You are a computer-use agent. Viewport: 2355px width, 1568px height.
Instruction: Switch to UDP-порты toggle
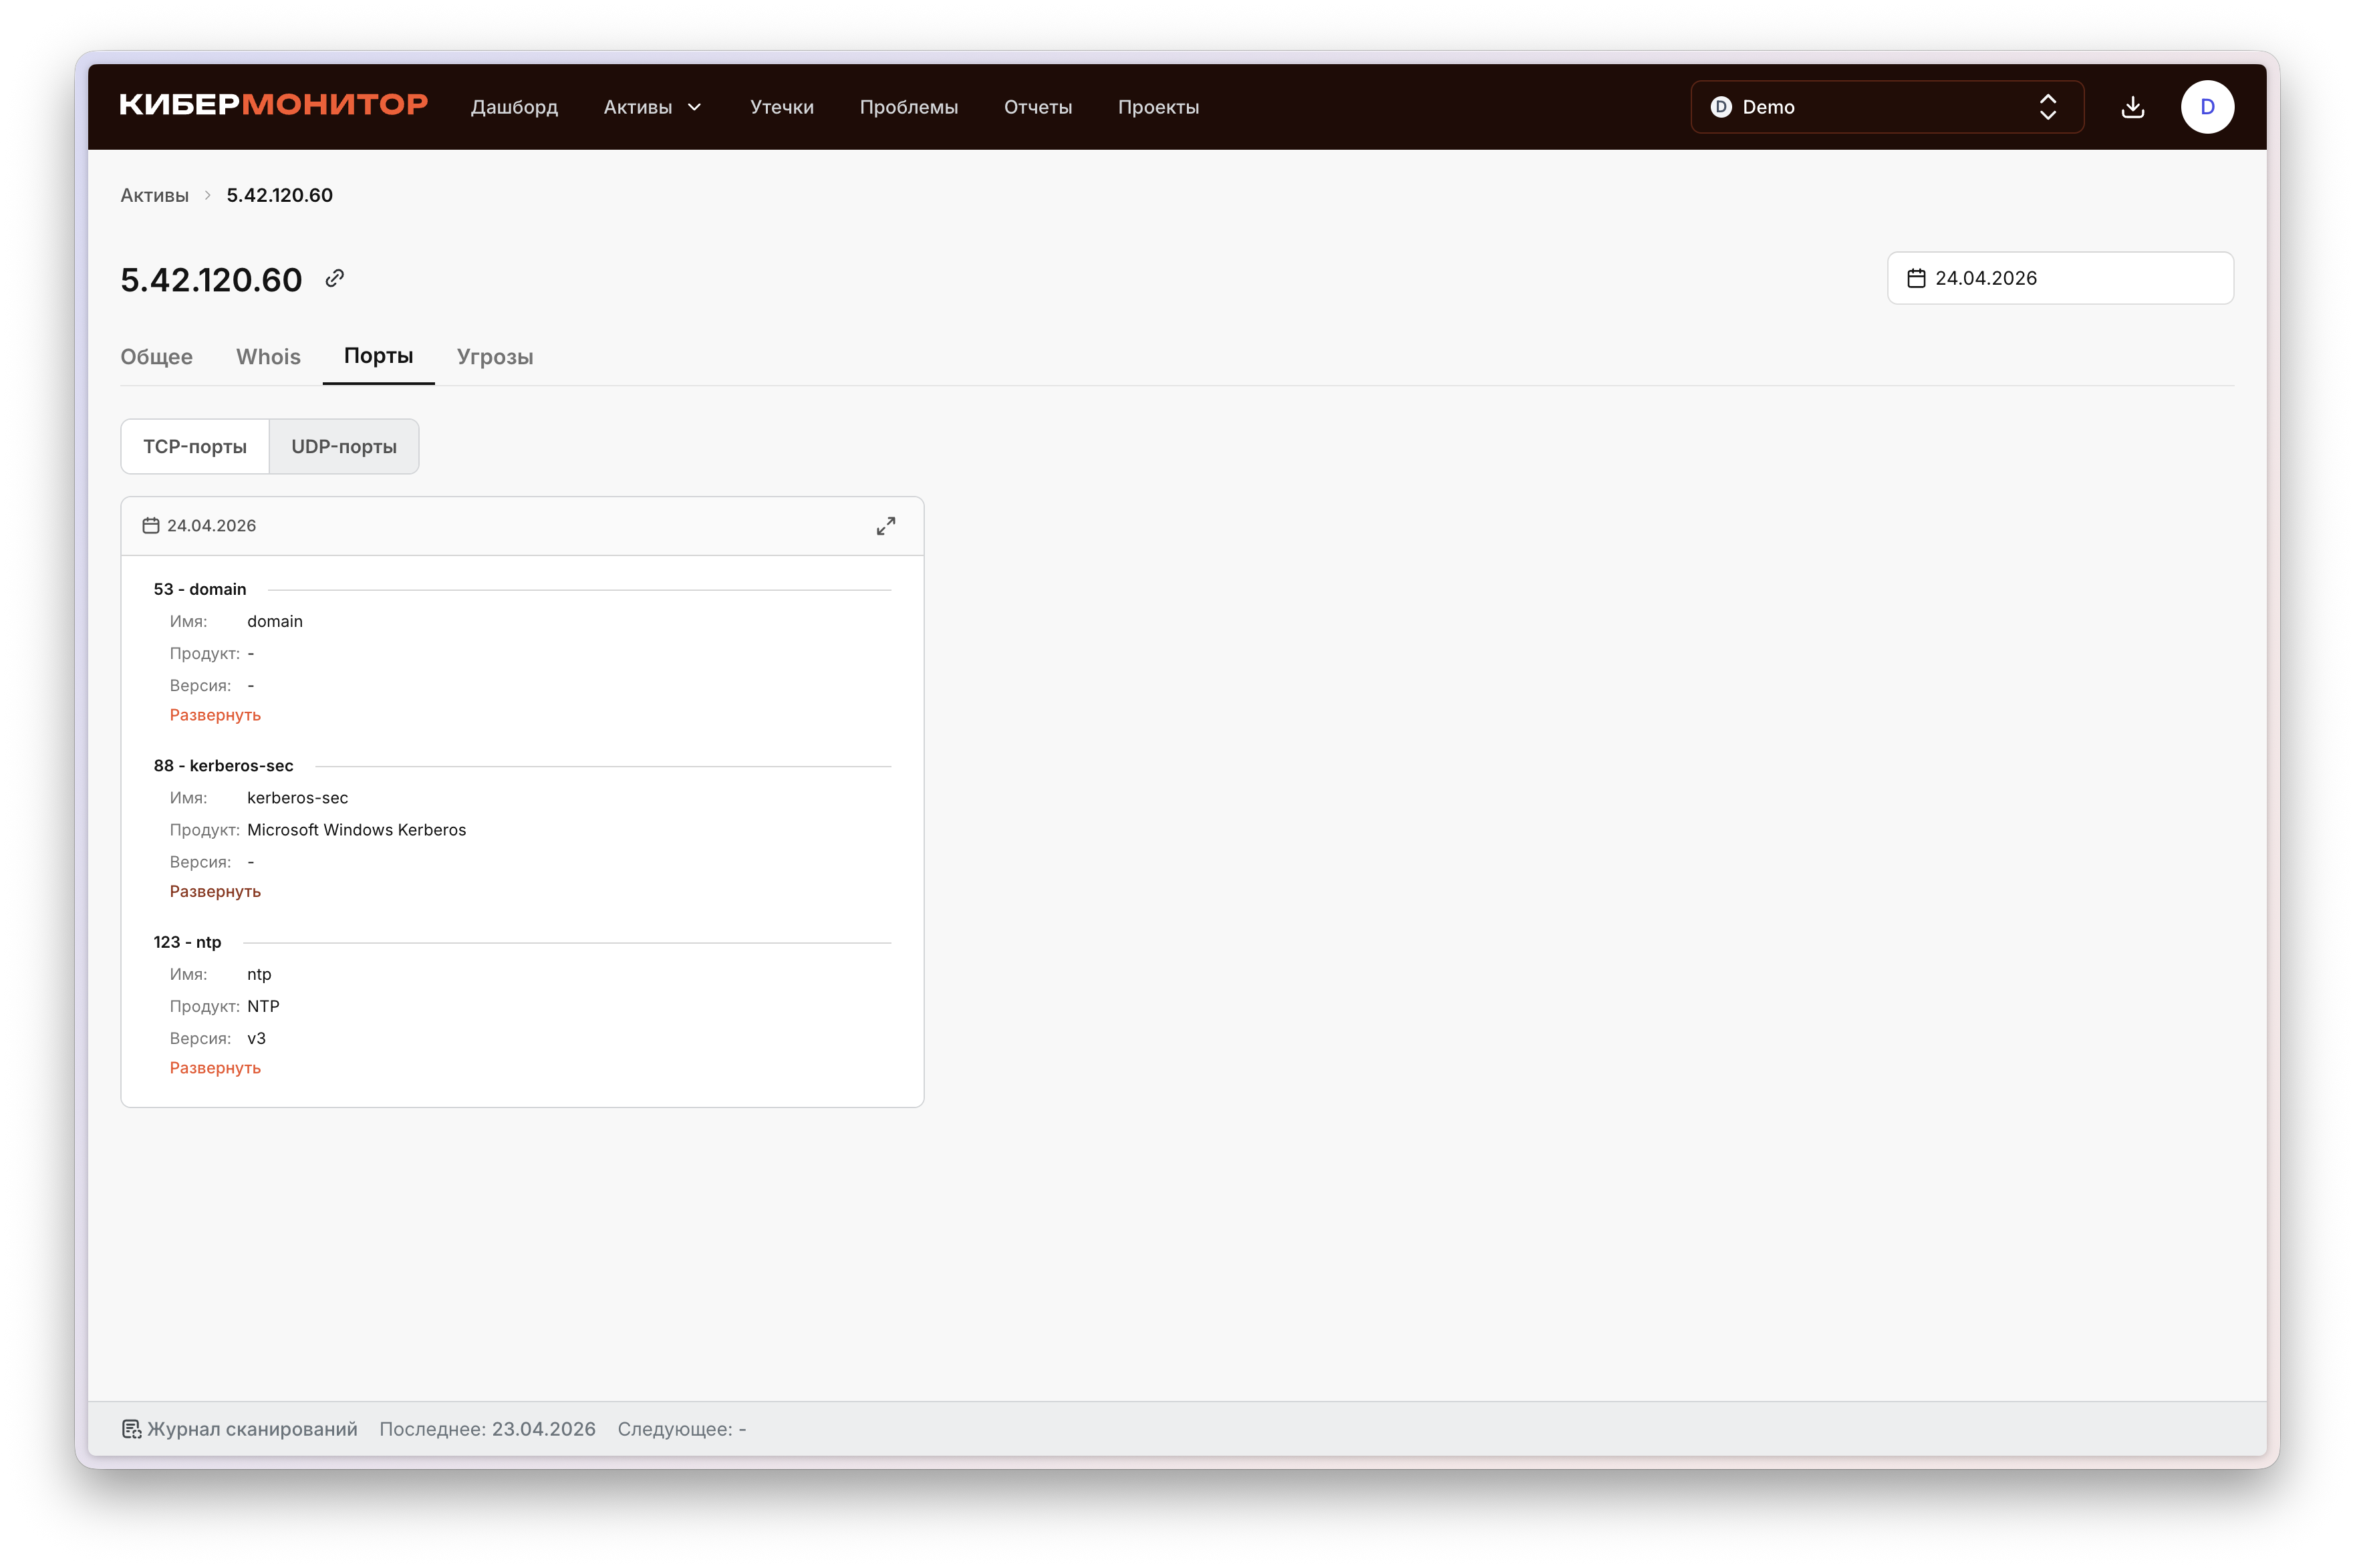pyautogui.click(x=344, y=447)
